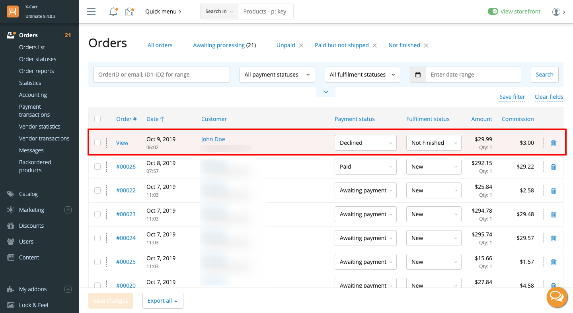Click the marketplace icon next to the bell
Image resolution: width=573 pixels, height=313 pixels.
129,12
